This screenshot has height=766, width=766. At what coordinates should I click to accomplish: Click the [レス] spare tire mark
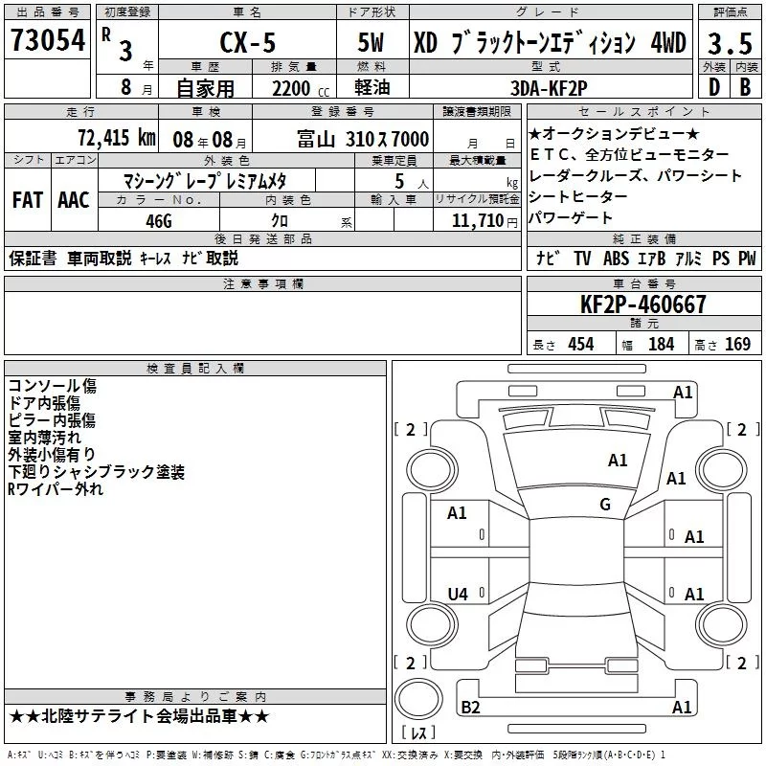coord(418,732)
